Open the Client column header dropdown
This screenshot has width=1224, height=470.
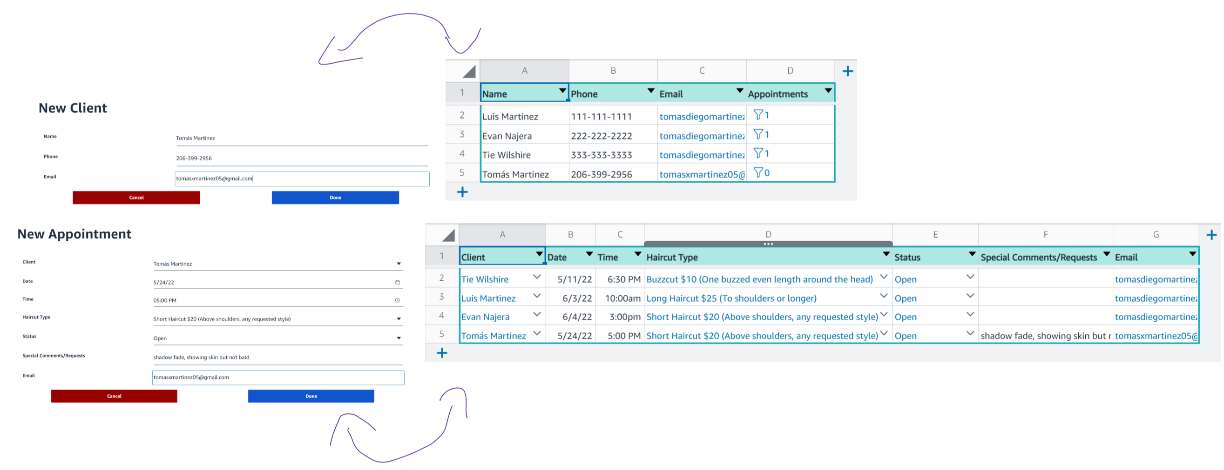pos(539,254)
